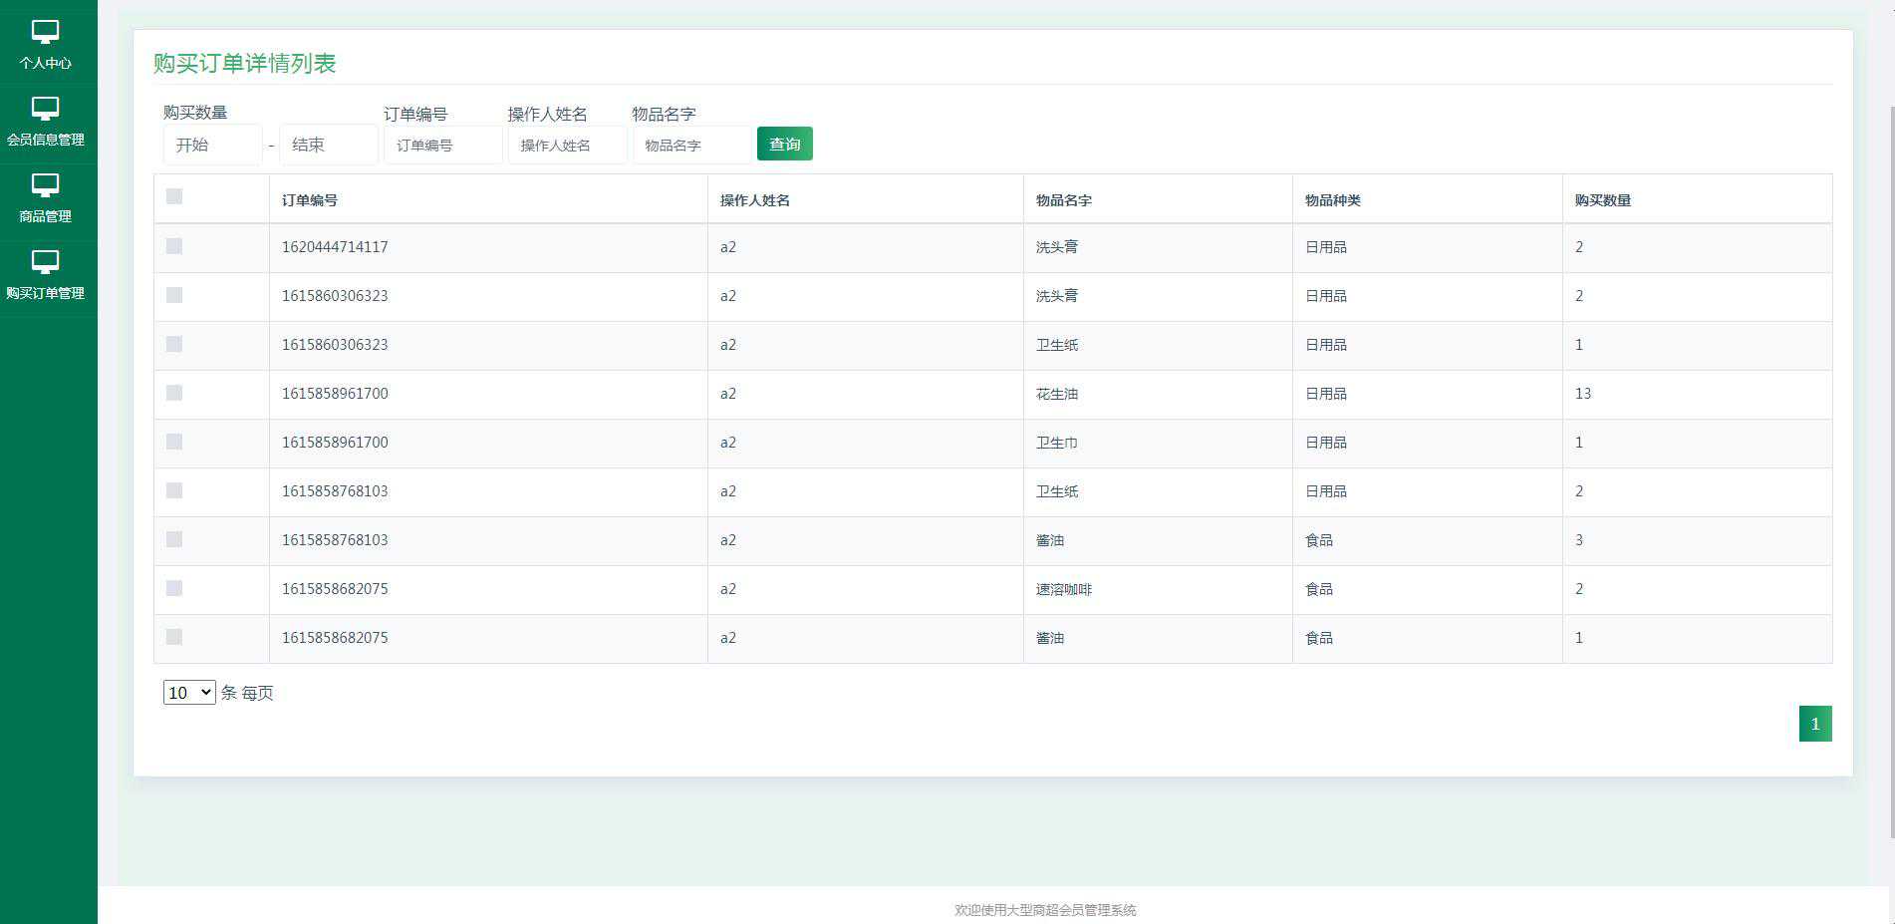Open the 10 per page dropdown
The height and width of the screenshot is (924, 1895).
189,693
